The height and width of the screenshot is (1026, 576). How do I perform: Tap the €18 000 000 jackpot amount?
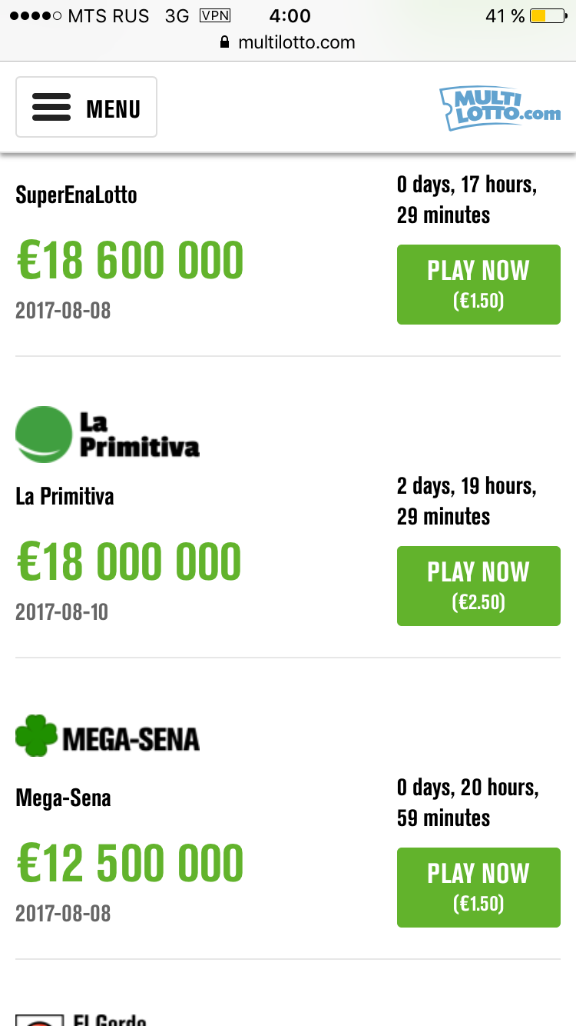pos(129,563)
